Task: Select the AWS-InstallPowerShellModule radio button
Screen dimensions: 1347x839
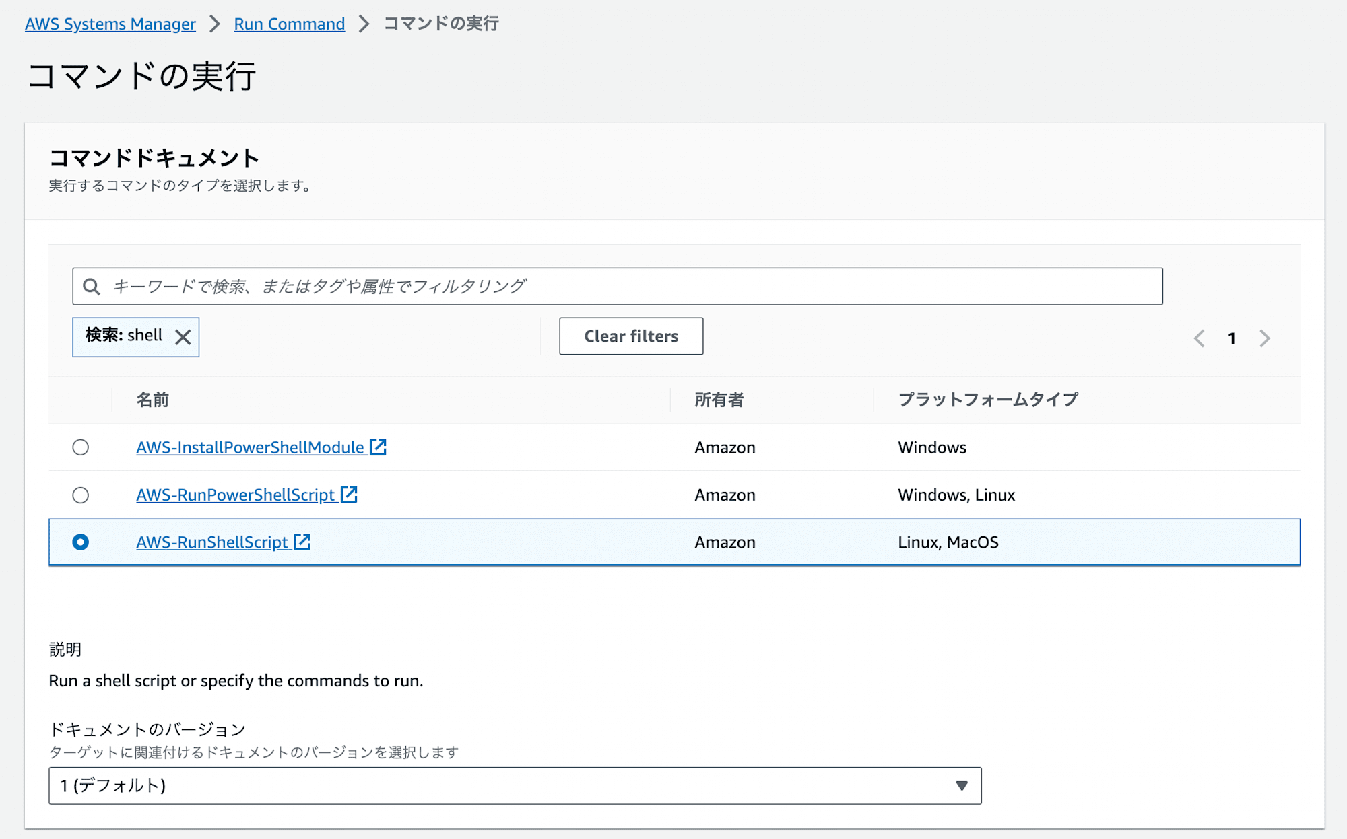Action: (80, 447)
